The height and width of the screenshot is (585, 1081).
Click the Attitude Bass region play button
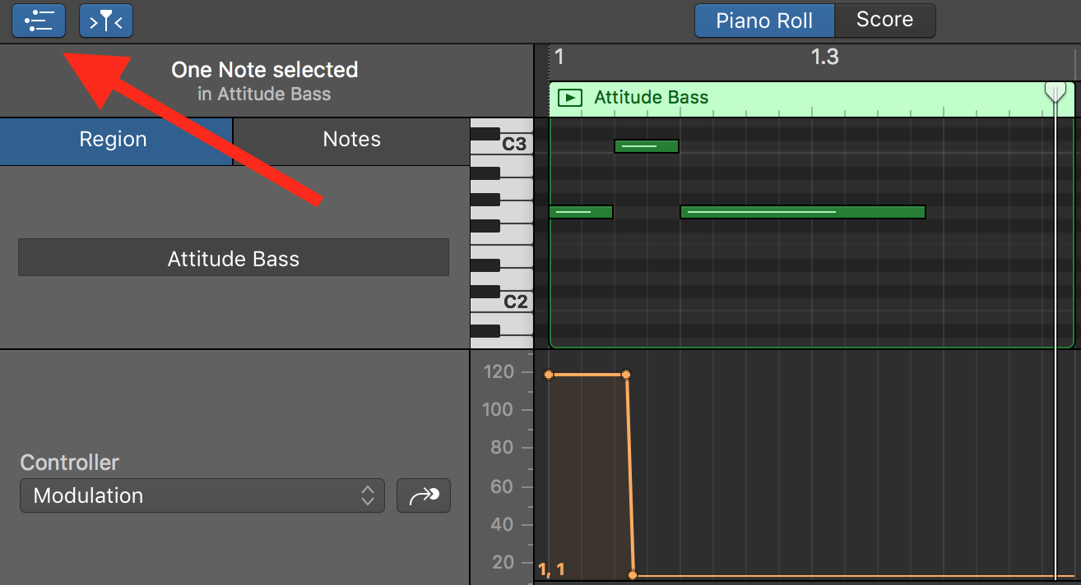pyautogui.click(x=568, y=97)
